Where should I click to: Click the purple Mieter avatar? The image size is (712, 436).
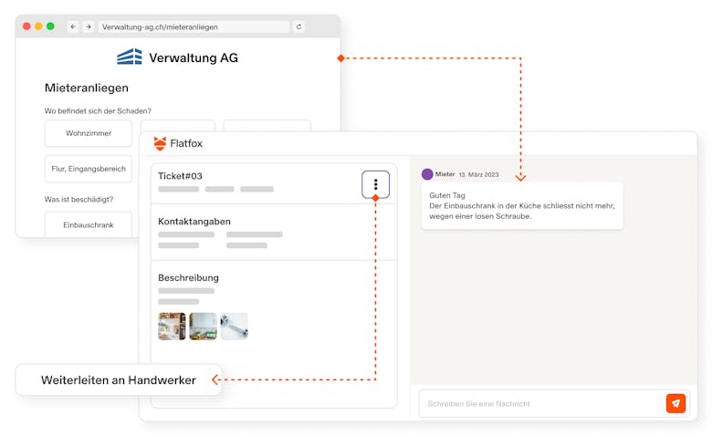(x=427, y=174)
